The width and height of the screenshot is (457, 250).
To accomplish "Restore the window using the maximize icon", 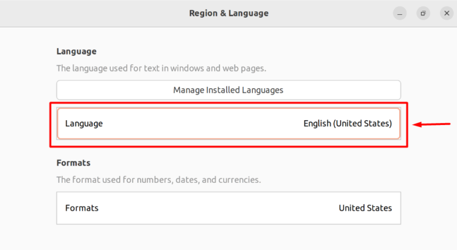I will 423,14.
